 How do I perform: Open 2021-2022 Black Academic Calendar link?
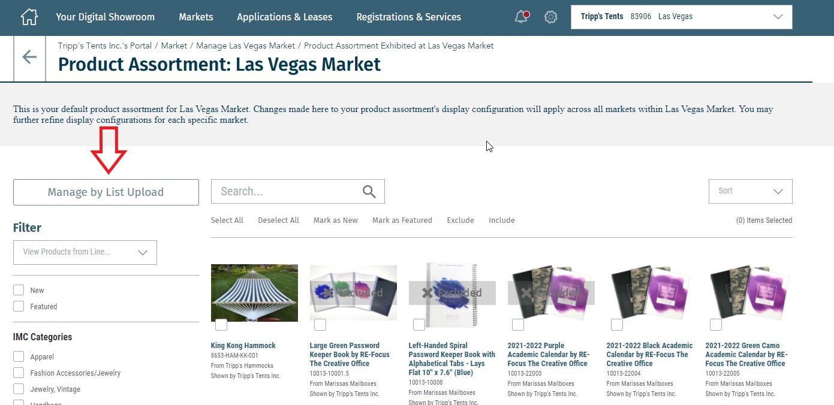(649, 355)
